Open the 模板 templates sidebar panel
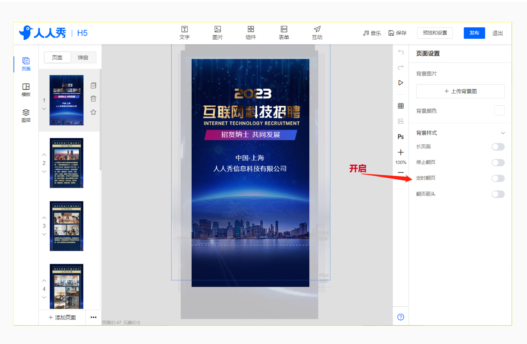The width and height of the screenshot is (527, 344). coord(26,90)
